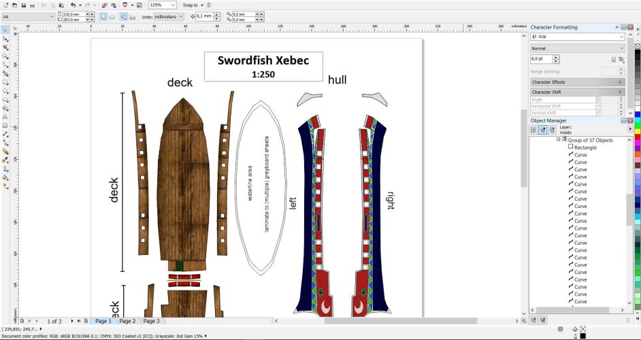Image resolution: width=641 pixels, height=340 pixels.
Task: Switch to Page 3 tab
Action: [x=151, y=321]
